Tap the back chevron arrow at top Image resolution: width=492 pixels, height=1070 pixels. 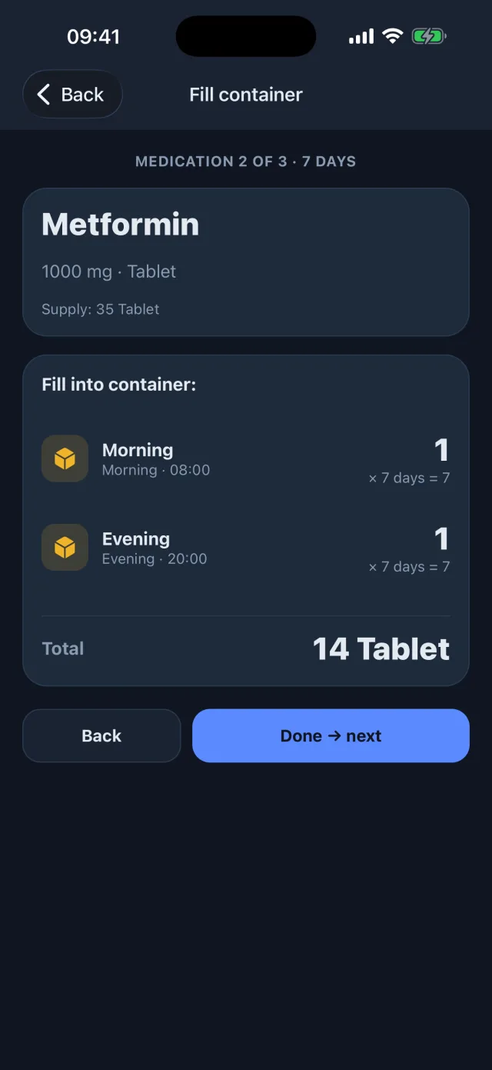[x=44, y=95]
